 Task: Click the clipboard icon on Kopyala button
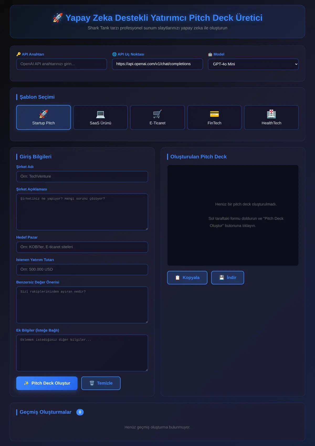pyautogui.click(x=177, y=278)
